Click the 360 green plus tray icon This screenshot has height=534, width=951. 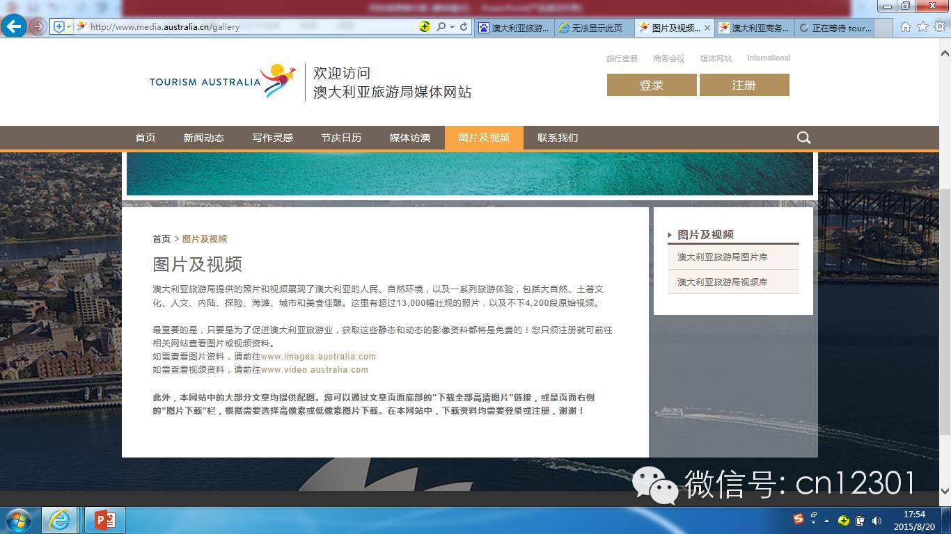click(x=844, y=521)
